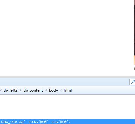135x124 pixels.
Task: Focus the search box beside the magnifier
Action: pos(132,82)
